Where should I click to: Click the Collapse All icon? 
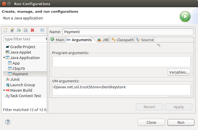42,30
